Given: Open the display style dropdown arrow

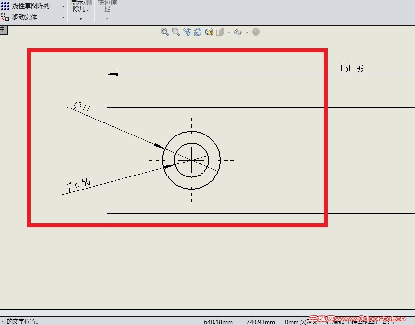Looking at the screenshot, I should coord(229,32).
